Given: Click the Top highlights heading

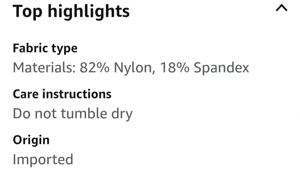Looking at the screenshot, I should point(71,11).
